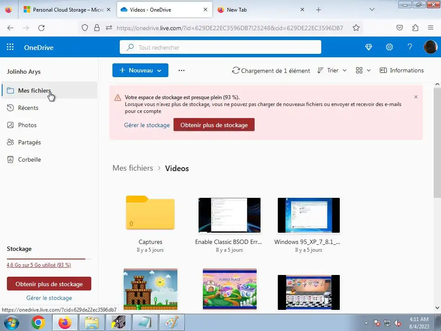
Task: Open the Informations details pane
Action: pos(402,70)
